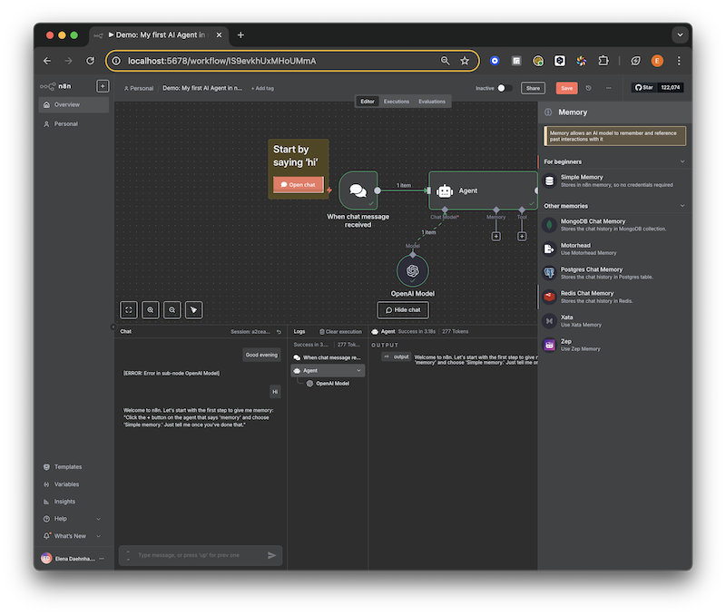
Task: Send chat message arrow icon
Action: pos(271,555)
